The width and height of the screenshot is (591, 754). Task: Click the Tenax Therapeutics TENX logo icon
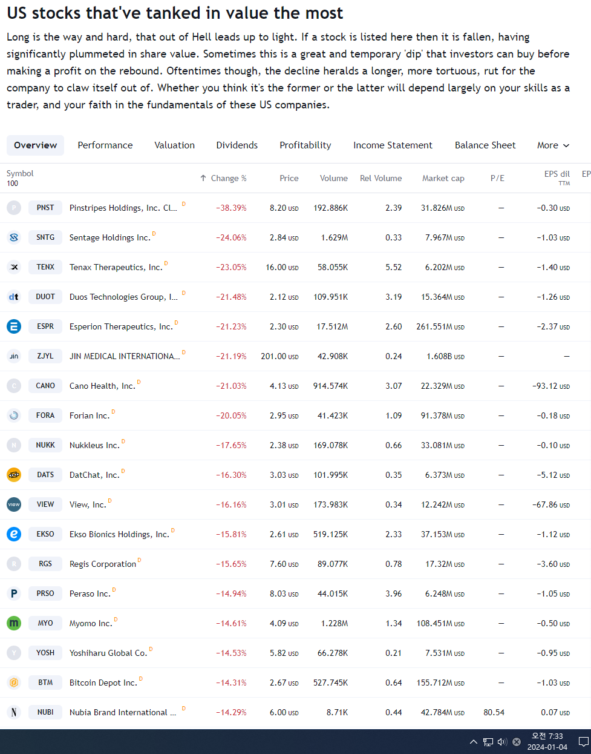(14, 267)
